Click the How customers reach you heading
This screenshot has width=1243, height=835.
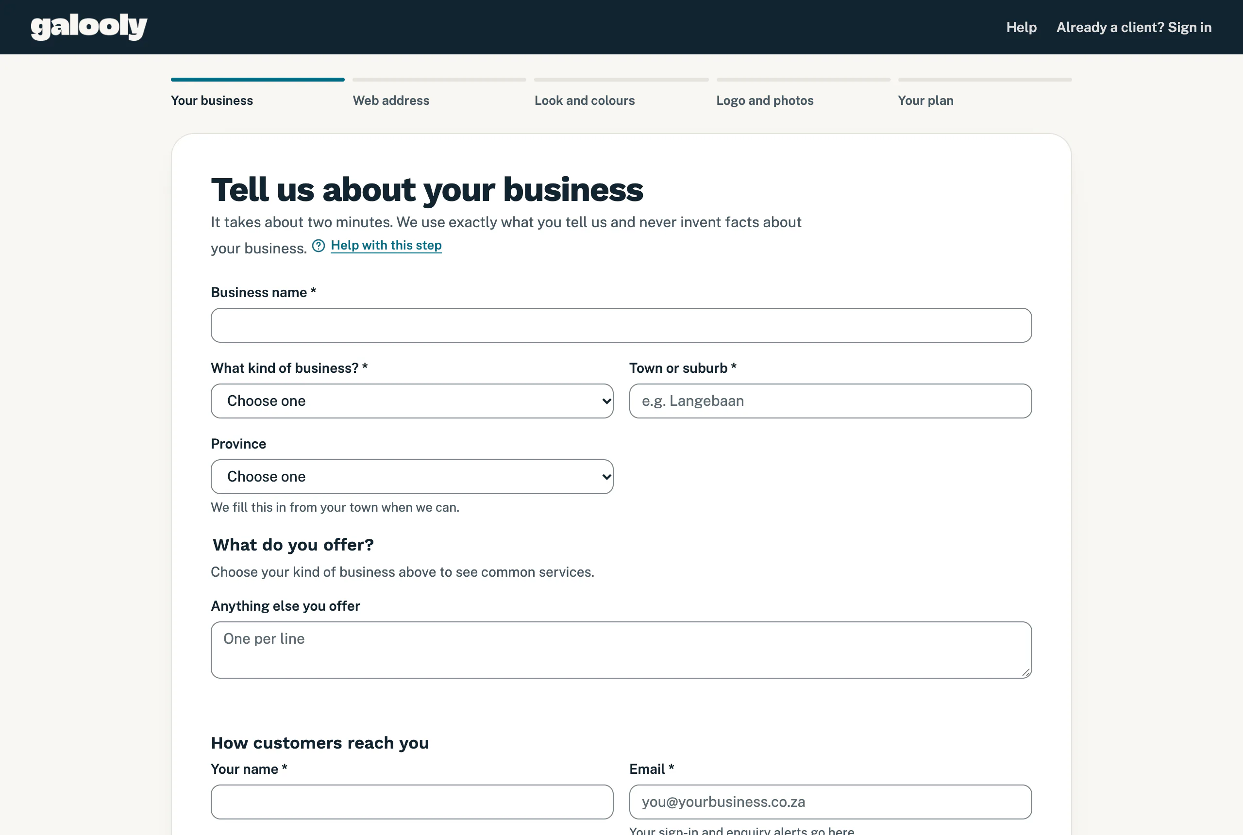(319, 743)
